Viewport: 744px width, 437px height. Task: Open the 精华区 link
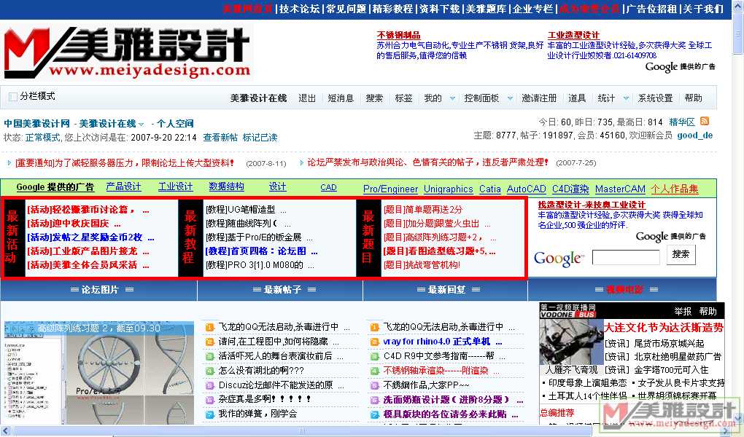tap(682, 122)
